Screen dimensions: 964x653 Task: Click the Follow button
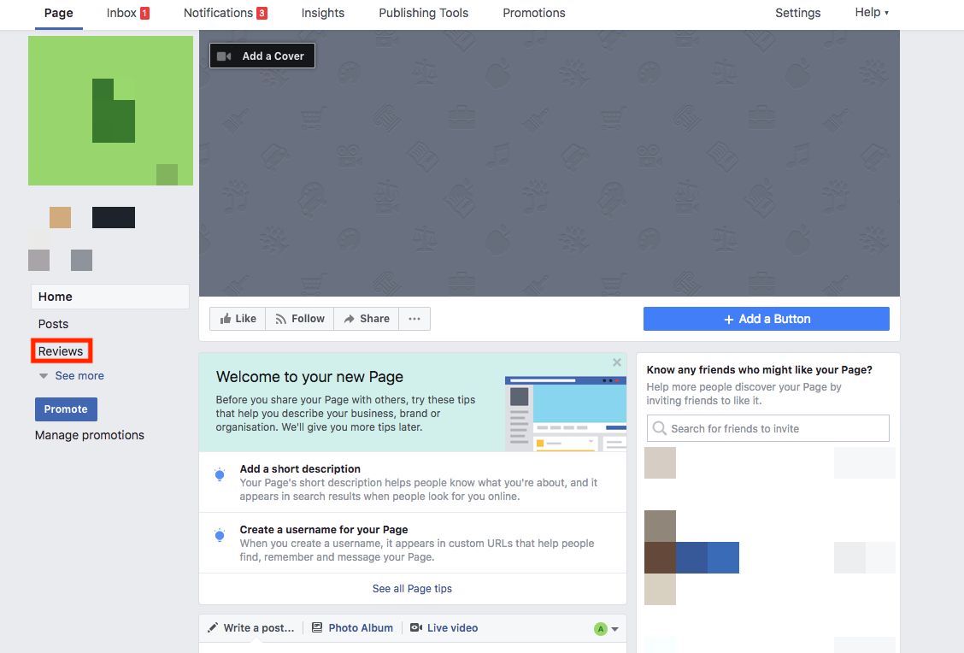[x=300, y=319]
